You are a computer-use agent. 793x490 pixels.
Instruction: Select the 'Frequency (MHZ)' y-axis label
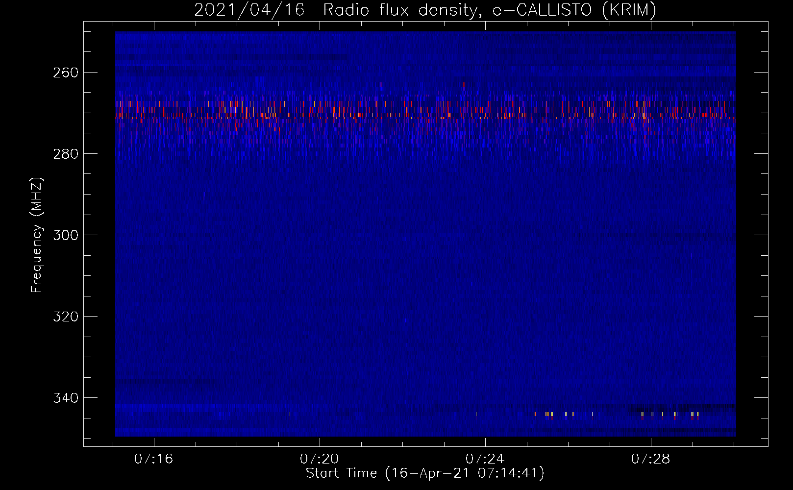37,235
